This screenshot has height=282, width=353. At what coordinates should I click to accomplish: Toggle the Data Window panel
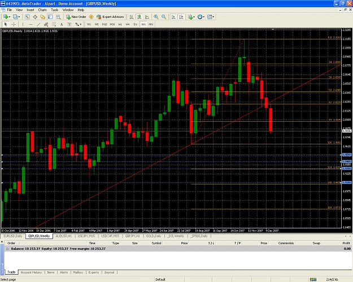tap(35, 17)
